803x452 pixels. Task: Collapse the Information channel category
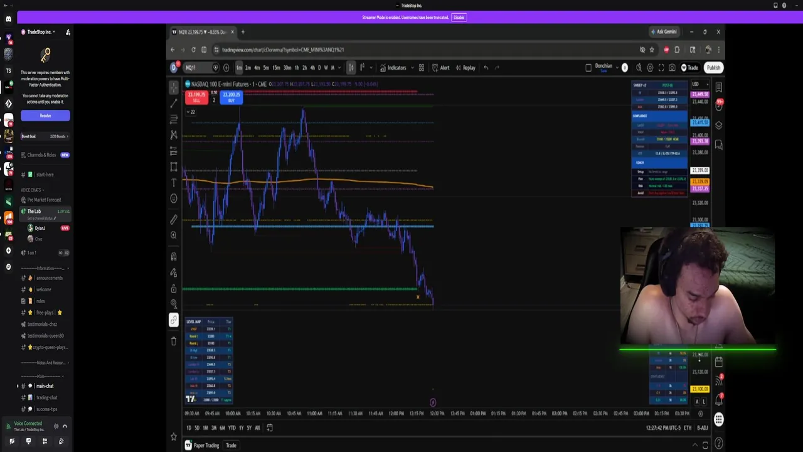46,269
